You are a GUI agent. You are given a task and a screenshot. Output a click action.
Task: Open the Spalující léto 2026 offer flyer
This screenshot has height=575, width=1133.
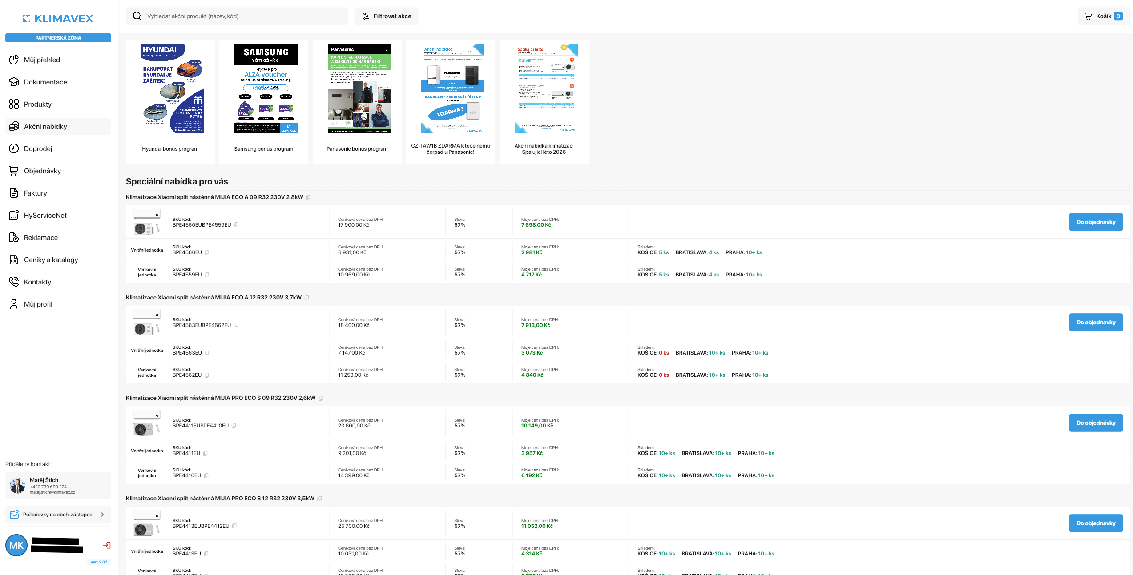[x=544, y=102]
